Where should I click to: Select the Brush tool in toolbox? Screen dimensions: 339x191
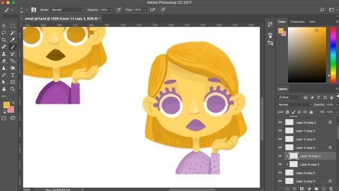(x=13, y=47)
